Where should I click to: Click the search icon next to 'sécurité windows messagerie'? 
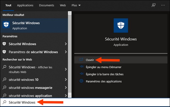click(4, 87)
